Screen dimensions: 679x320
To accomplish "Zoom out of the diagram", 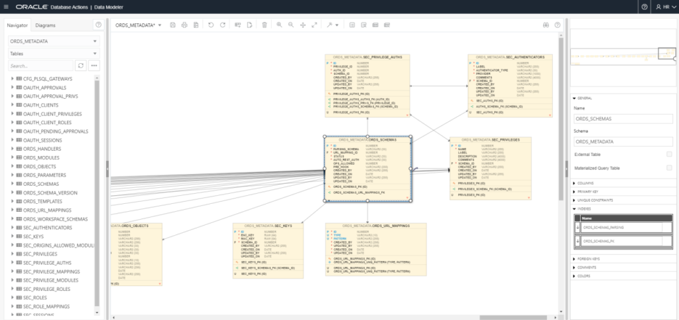I will click(x=291, y=25).
